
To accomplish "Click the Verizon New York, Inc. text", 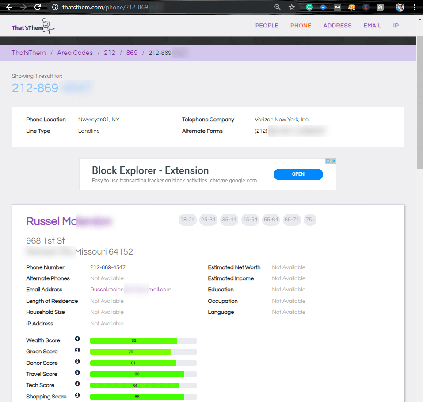I will pyautogui.click(x=282, y=120).
